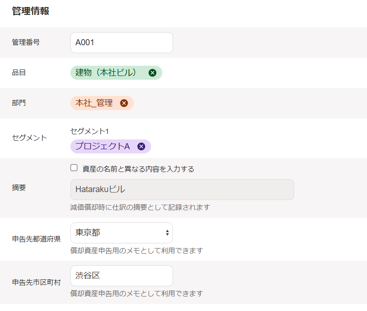
Task: Click the 申告先都道府県 field label
Action: click(x=36, y=239)
